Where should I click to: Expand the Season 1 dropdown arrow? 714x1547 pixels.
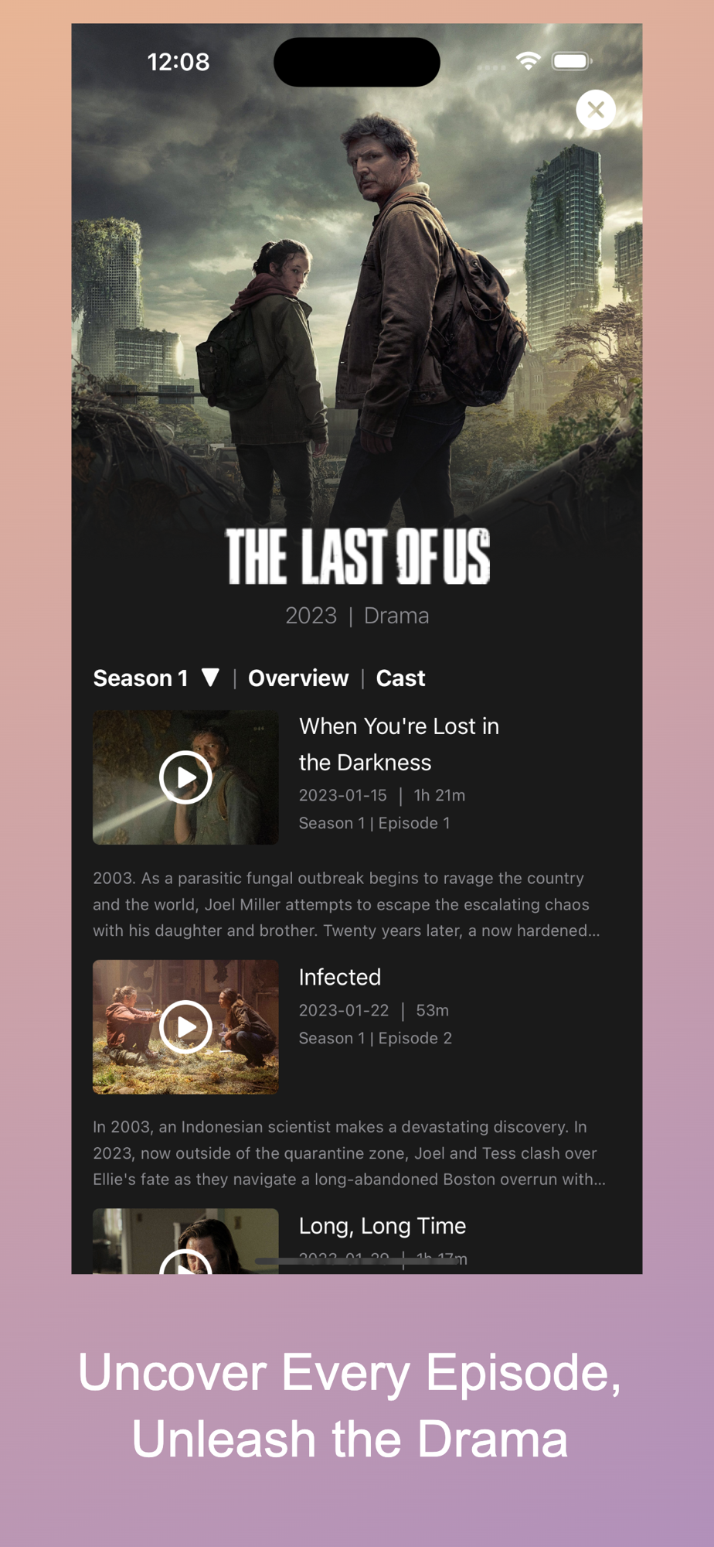click(210, 678)
